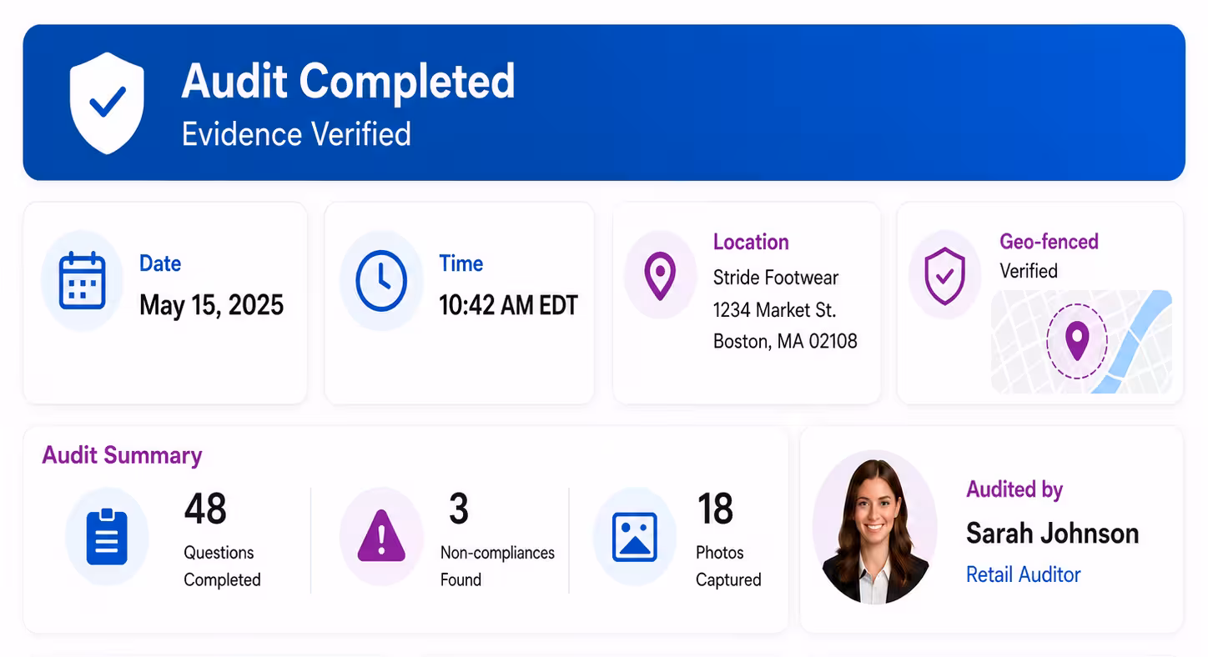The height and width of the screenshot is (657, 1208).
Task: Click the 3 non-compliances count
Action: pos(459,509)
